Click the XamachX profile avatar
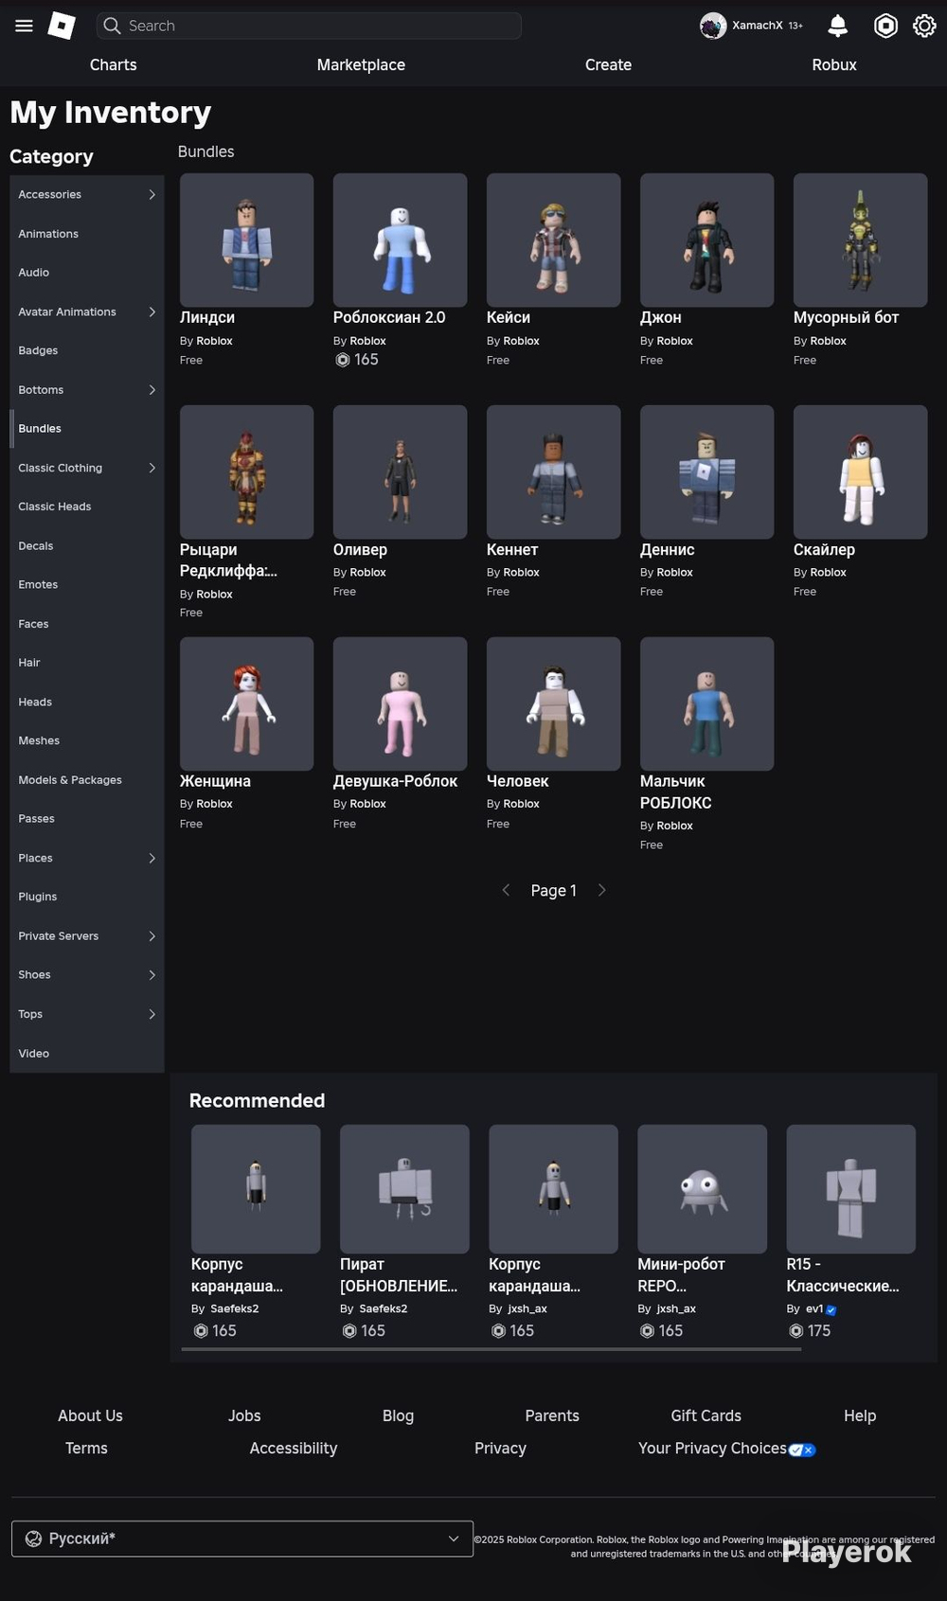 click(x=713, y=26)
